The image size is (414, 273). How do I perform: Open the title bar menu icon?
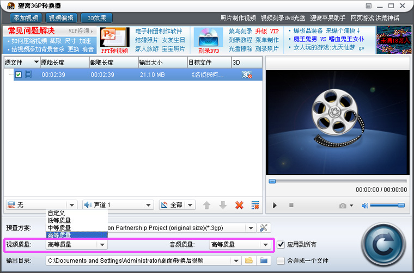pos(369,6)
